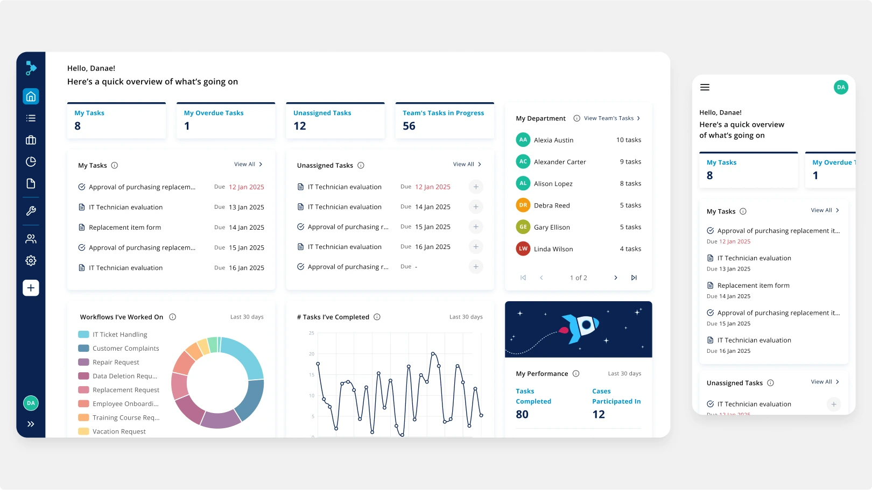The image size is (872, 490).
Task: Click the plus button in sidebar
Action: (x=31, y=288)
